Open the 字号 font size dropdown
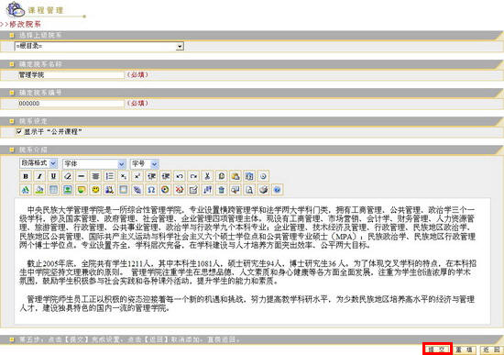Screen dimensions: 504x355 click(x=145, y=163)
